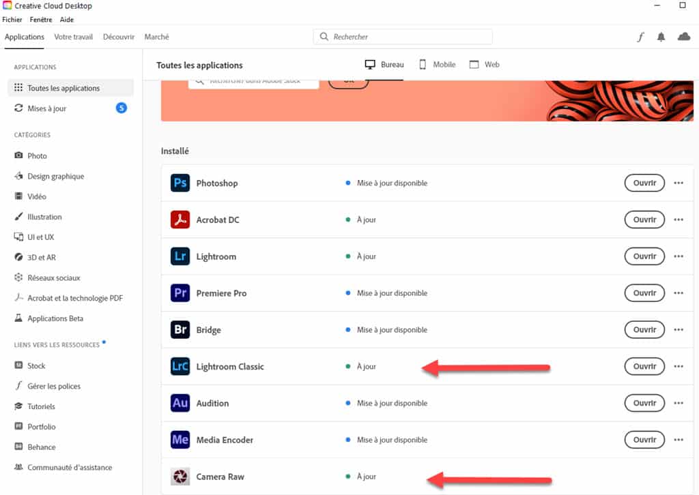Click the Lightroom app icon
This screenshot has width=699, height=495.
tap(180, 256)
